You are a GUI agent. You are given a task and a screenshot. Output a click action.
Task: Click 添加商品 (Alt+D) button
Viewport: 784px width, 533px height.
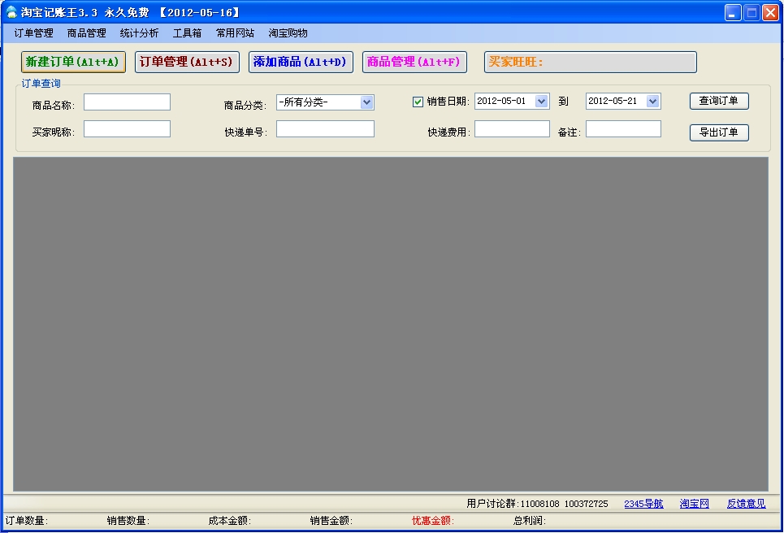[x=301, y=62]
